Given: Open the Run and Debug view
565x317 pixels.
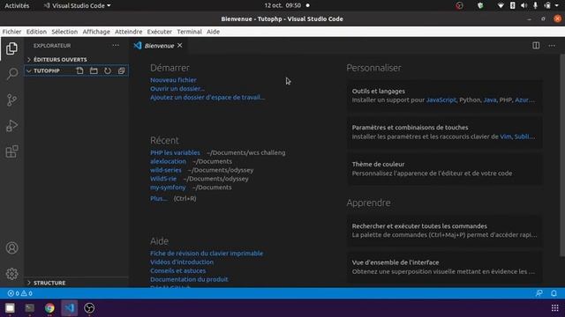Looking at the screenshot, I should pos(11,126).
